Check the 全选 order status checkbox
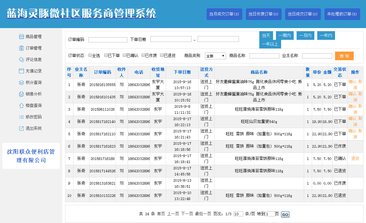366x223 pixels. (x=90, y=55)
